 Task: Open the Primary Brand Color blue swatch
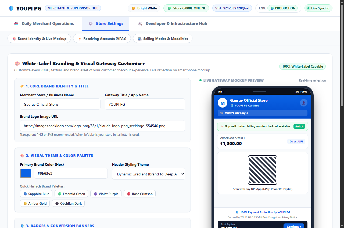26,173
